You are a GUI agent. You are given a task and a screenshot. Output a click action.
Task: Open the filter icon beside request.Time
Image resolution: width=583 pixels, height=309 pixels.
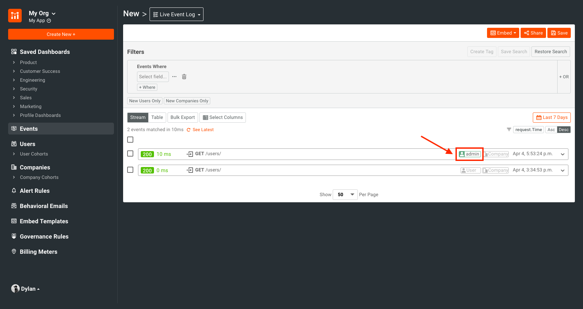click(509, 129)
